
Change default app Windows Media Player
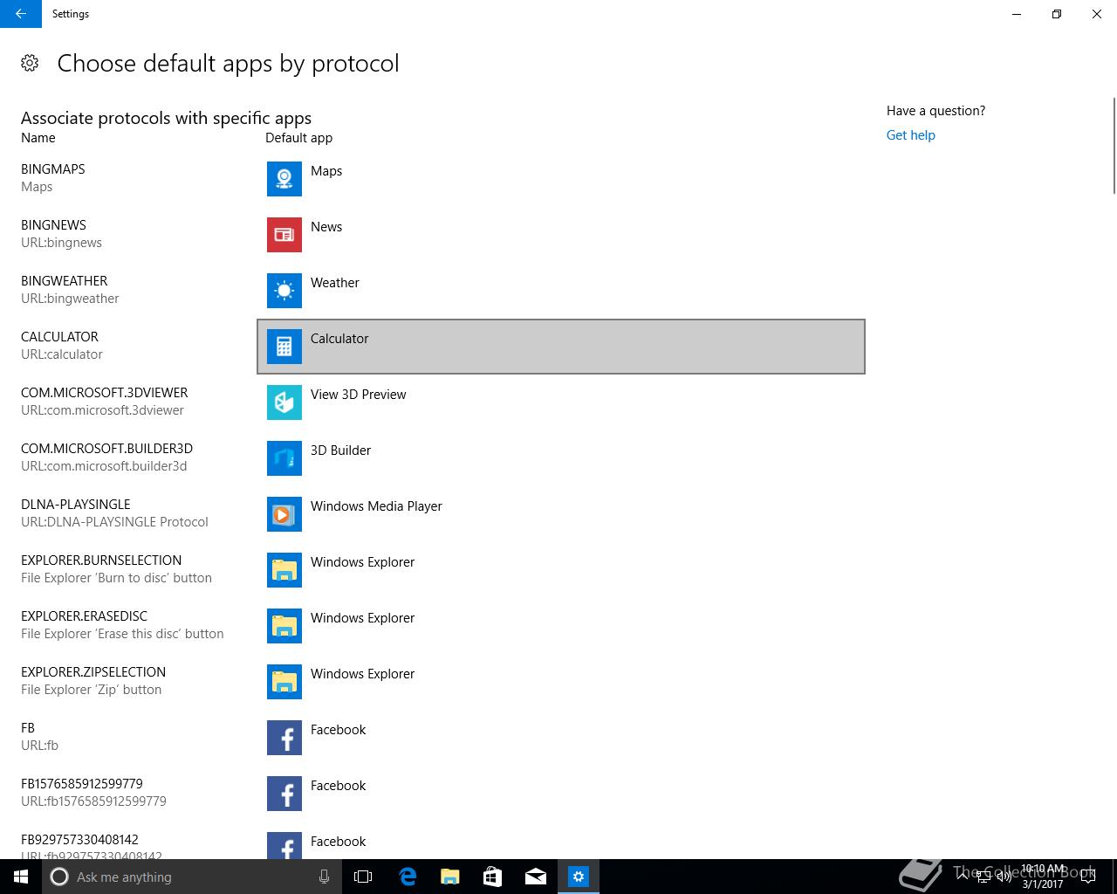[561, 514]
